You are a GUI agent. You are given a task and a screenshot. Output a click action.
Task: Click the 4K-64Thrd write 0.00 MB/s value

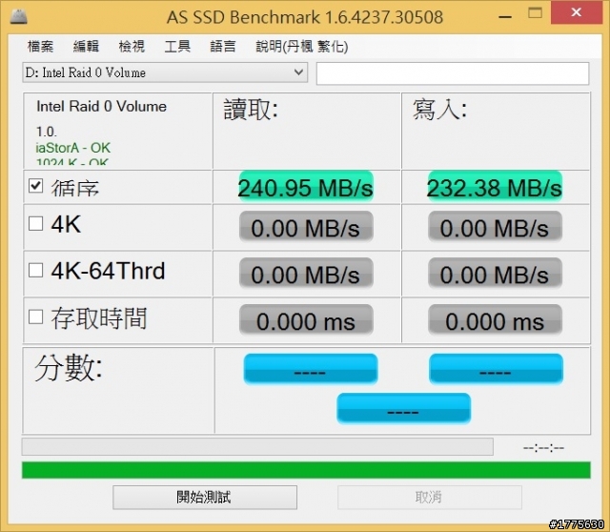495,274
